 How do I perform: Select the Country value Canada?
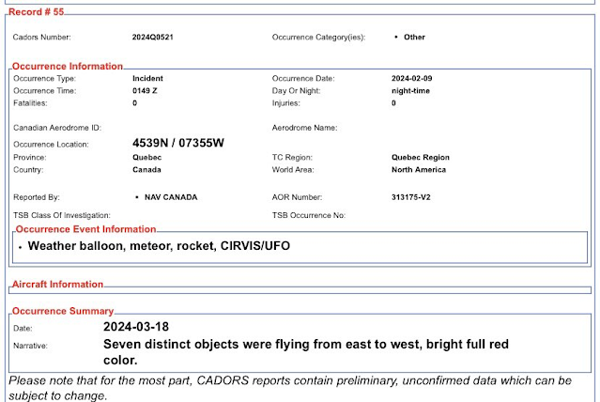146,170
